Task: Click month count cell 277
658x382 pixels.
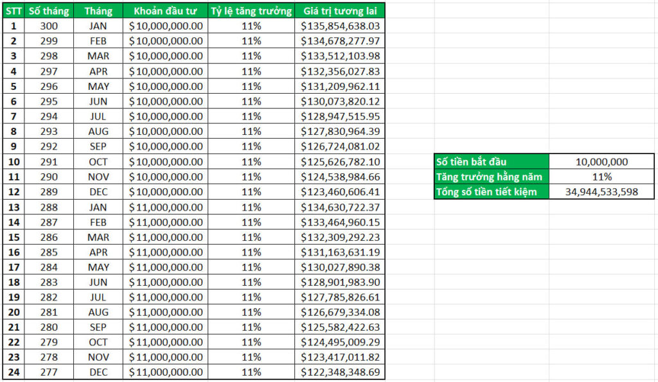Action: (x=49, y=372)
